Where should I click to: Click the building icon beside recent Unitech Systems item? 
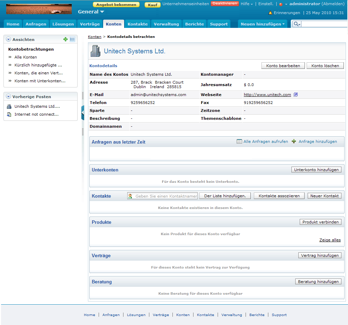(9, 107)
